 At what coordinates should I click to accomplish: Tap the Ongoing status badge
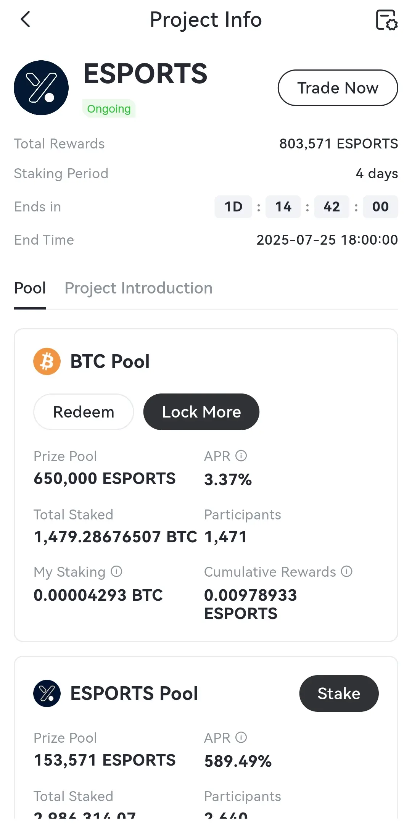tap(109, 109)
